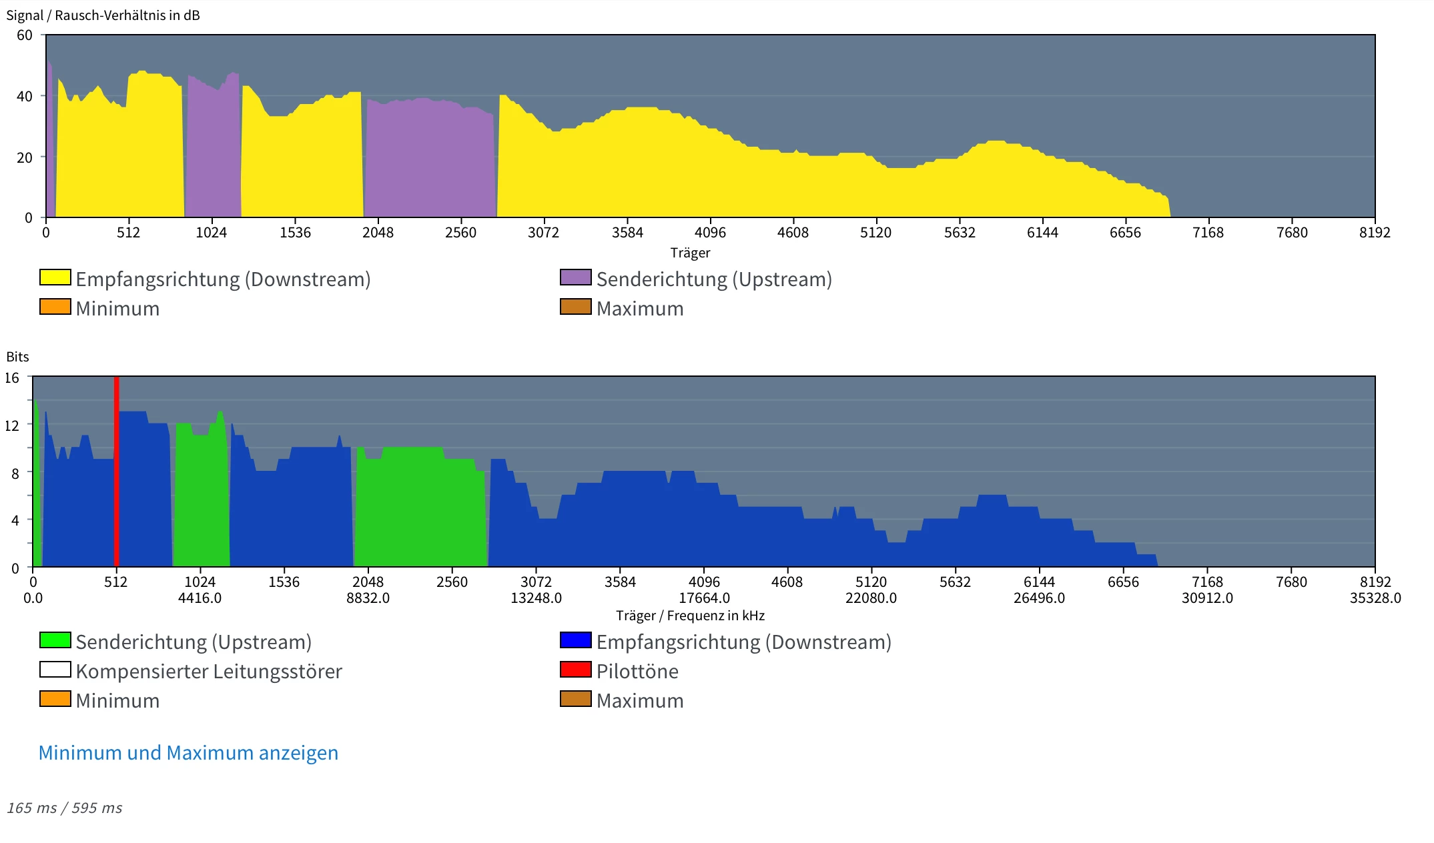Click the wide green upstream block in Bits chart
The width and height of the screenshot is (1434, 843).
pyautogui.click(x=420, y=510)
